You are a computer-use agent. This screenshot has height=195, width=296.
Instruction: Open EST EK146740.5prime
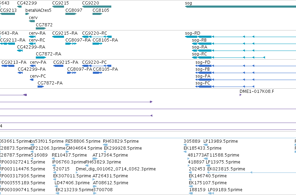click(x=208, y=176)
